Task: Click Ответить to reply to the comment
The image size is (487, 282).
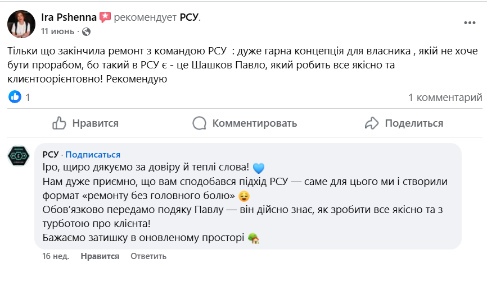Action: click(148, 256)
